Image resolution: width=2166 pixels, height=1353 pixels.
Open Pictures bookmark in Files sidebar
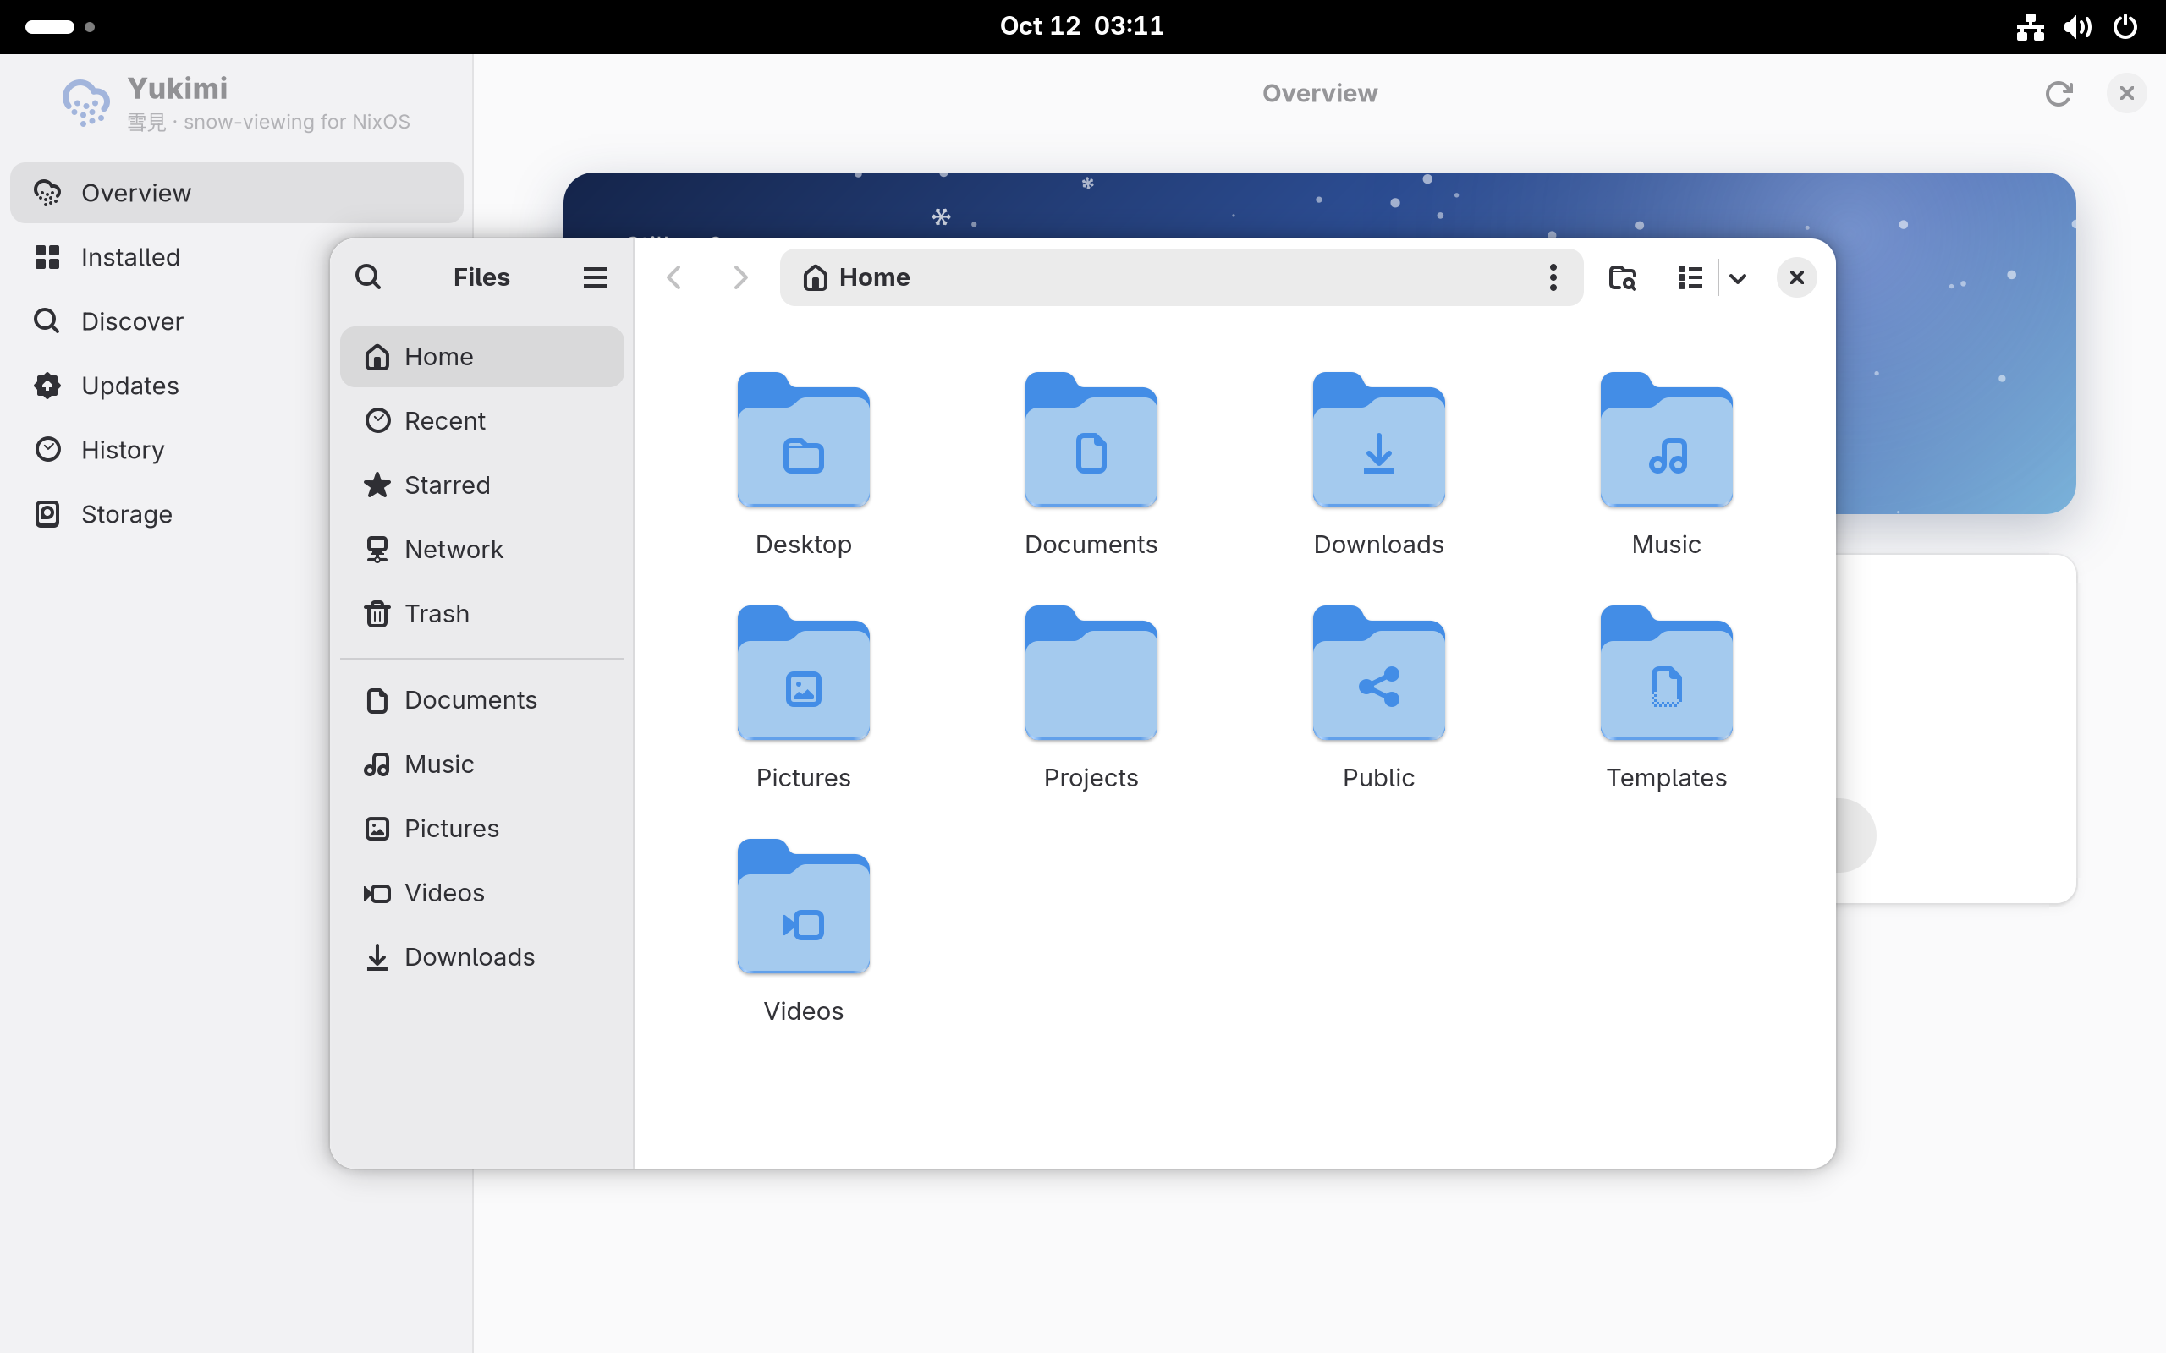pos(481,829)
